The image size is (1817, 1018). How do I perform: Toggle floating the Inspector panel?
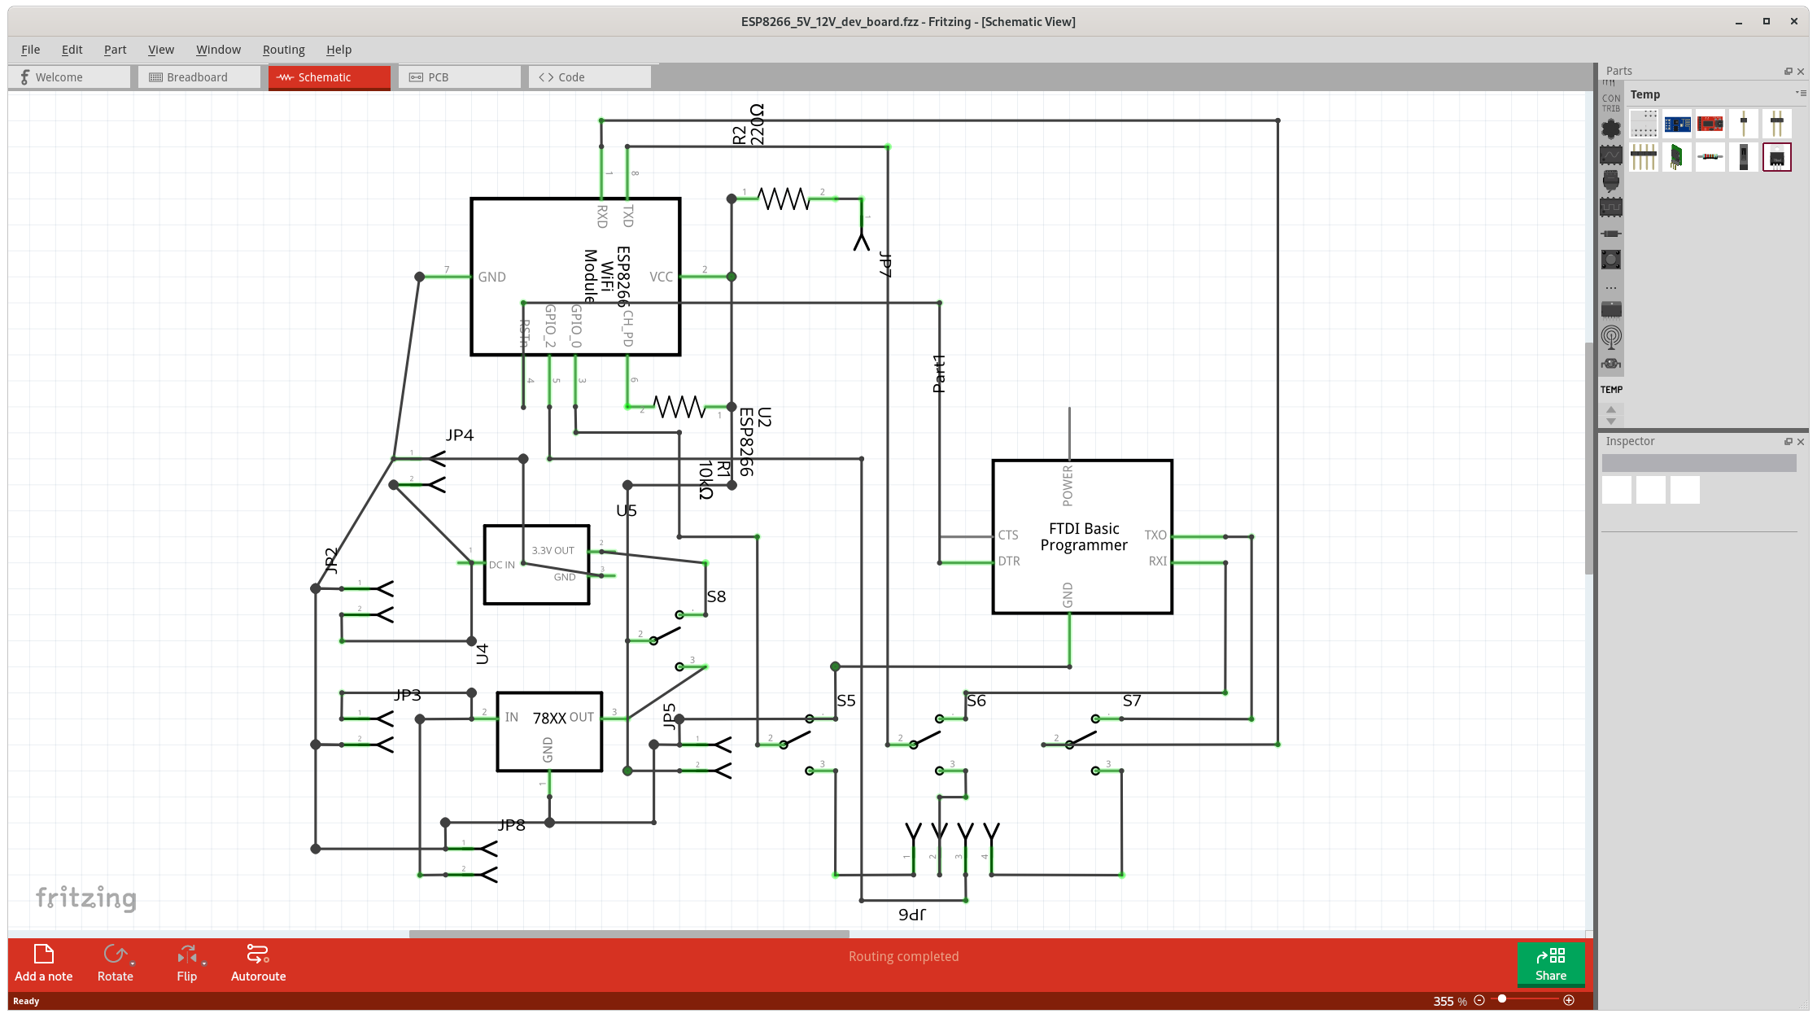[1787, 441]
